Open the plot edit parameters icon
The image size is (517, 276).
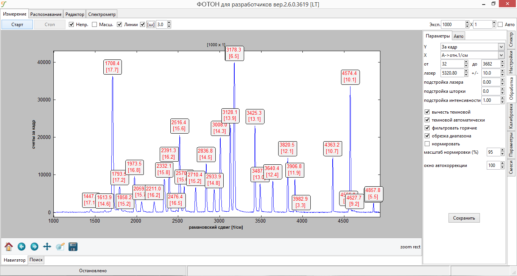coord(60,247)
